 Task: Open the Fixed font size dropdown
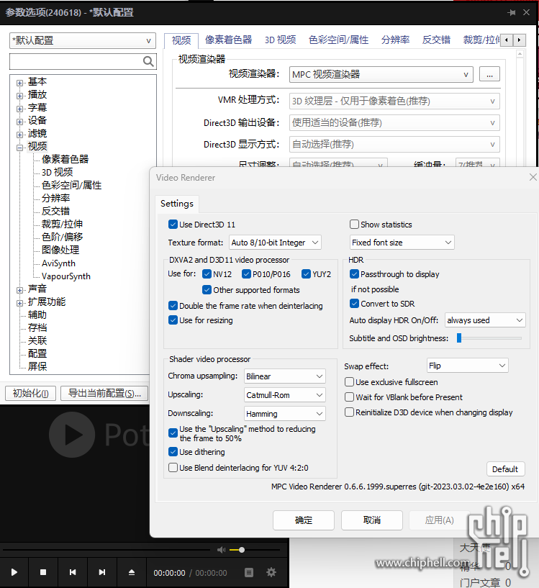(402, 243)
